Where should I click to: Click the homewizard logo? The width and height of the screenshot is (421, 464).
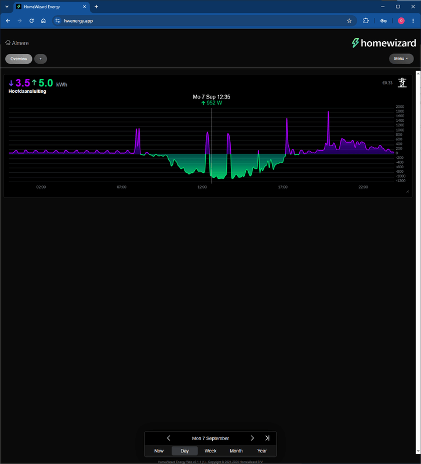coord(384,43)
